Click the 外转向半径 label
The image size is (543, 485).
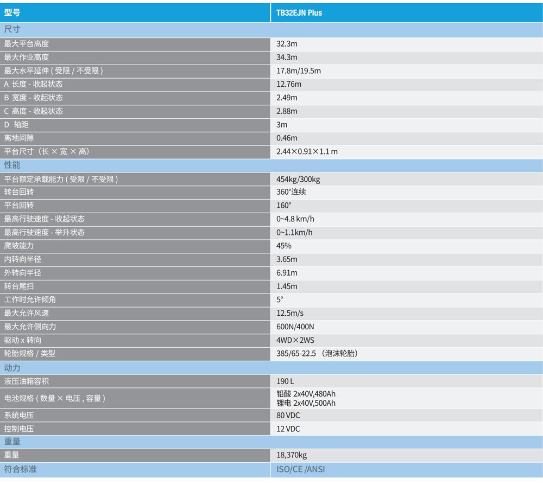point(22,272)
